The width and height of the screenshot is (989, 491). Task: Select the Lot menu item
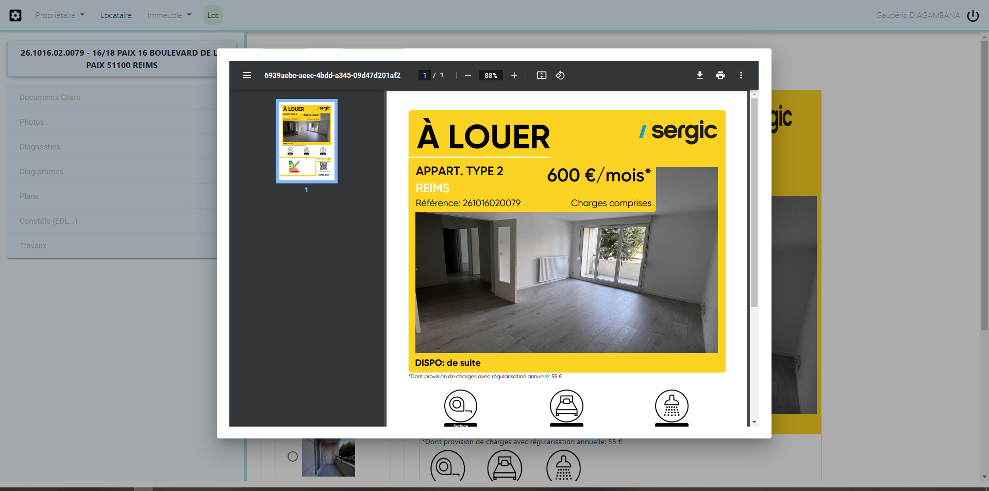[213, 15]
